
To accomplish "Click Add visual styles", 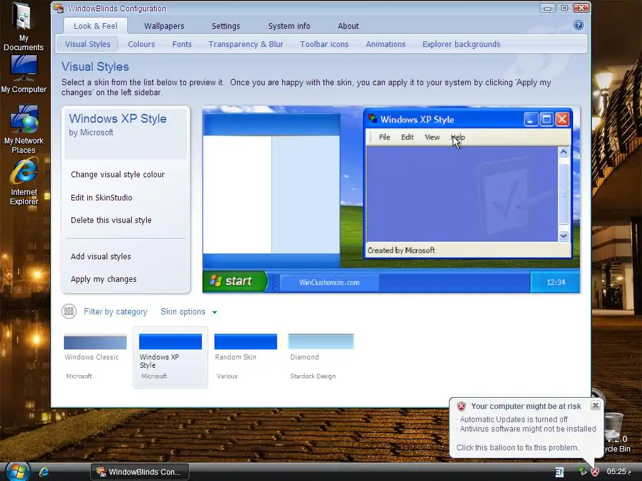I will pyautogui.click(x=101, y=256).
